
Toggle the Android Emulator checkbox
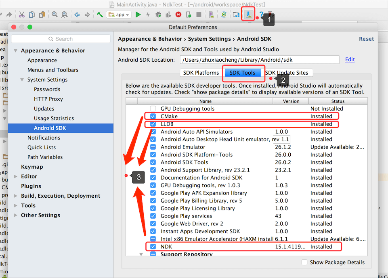point(153,147)
